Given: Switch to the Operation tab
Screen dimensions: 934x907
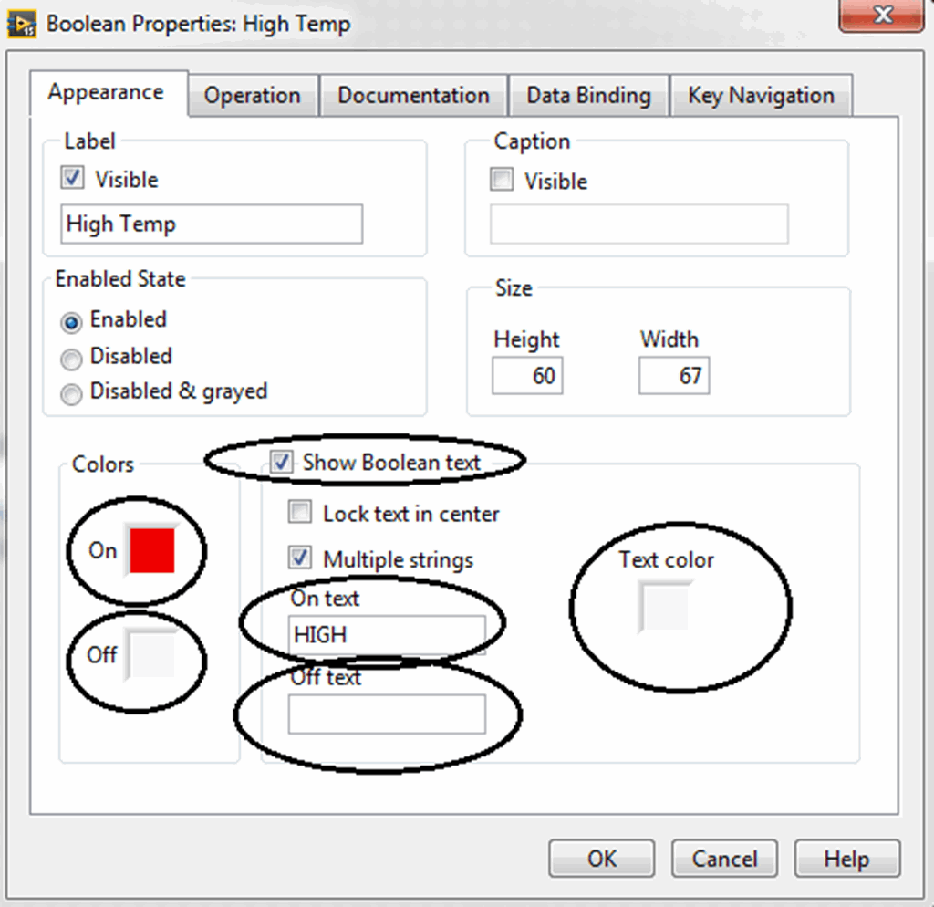Looking at the screenshot, I should (x=253, y=95).
